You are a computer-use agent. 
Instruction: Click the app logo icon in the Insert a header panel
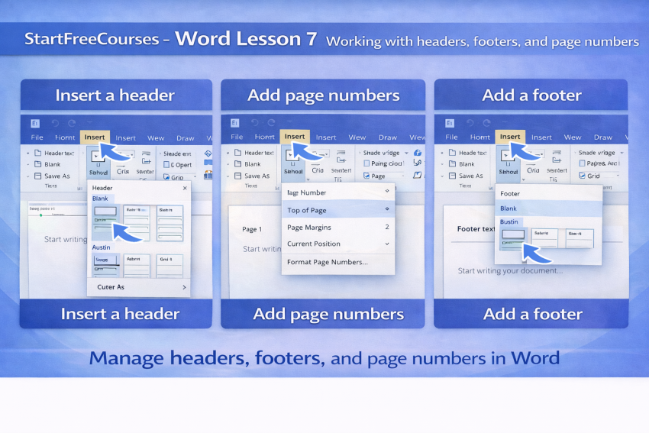[35, 123]
